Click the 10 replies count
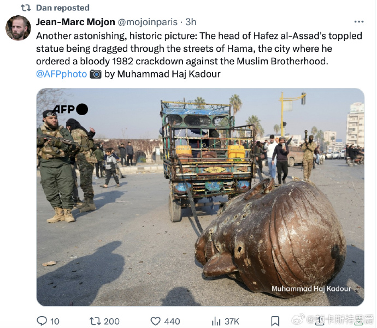Image resolution: width=377 pixels, height=328 pixels. [55, 321]
